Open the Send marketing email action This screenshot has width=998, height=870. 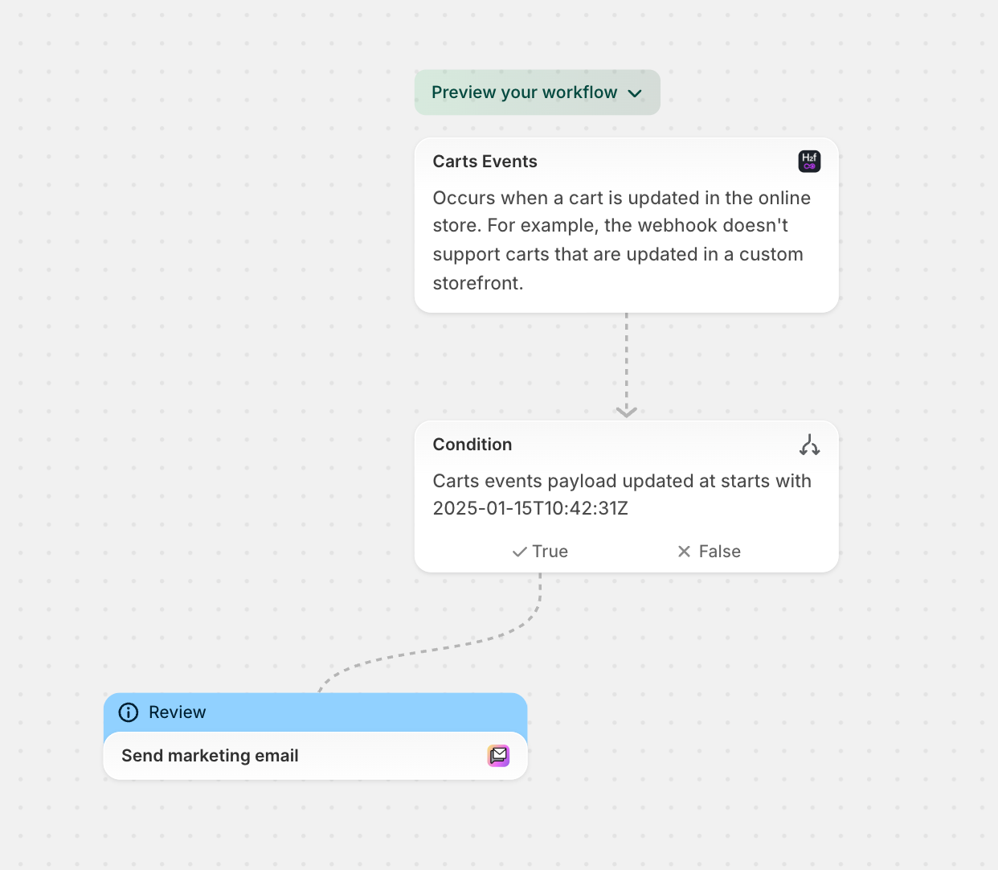(x=210, y=756)
